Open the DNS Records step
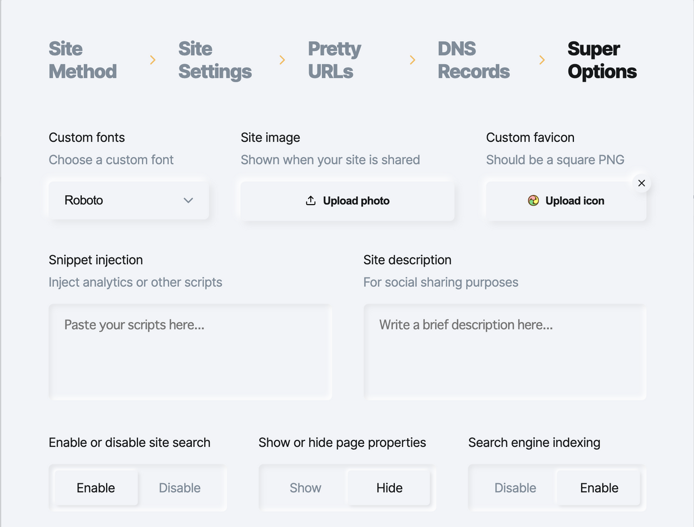 pos(474,60)
